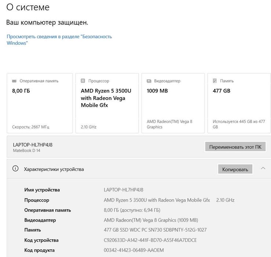Image resolution: width=271 pixels, height=257 pixels.
Task: Click 8,00 ГБ (доступно: 6,94 ГБ) value
Action: coord(132,210)
